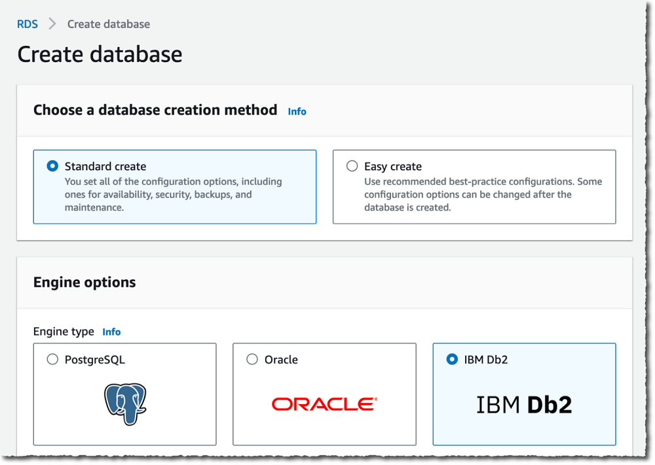Click the Engine options section header
The width and height of the screenshot is (655, 465).
pyautogui.click(x=84, y=282)
